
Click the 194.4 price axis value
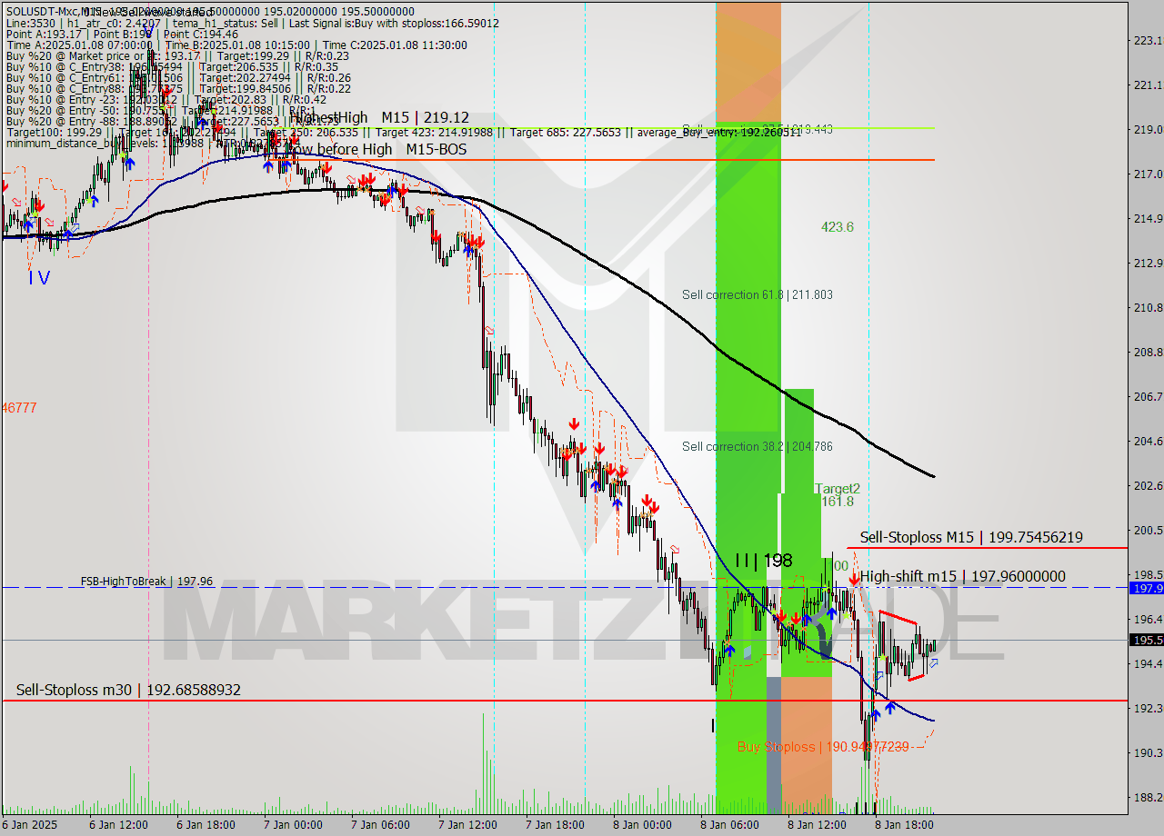[x=1149, y=663]
